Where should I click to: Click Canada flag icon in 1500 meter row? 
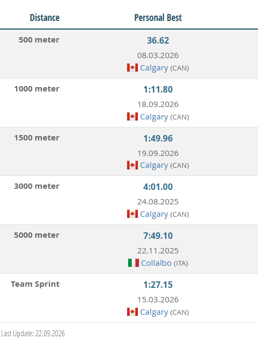click(x=132, y=165)
